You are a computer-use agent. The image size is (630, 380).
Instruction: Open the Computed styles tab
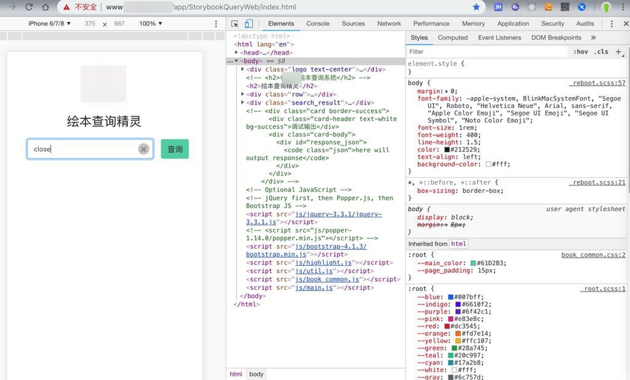click(x=452, y=37)
